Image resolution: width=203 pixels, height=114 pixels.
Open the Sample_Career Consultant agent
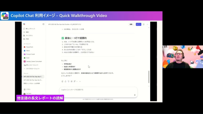point(33,62)
